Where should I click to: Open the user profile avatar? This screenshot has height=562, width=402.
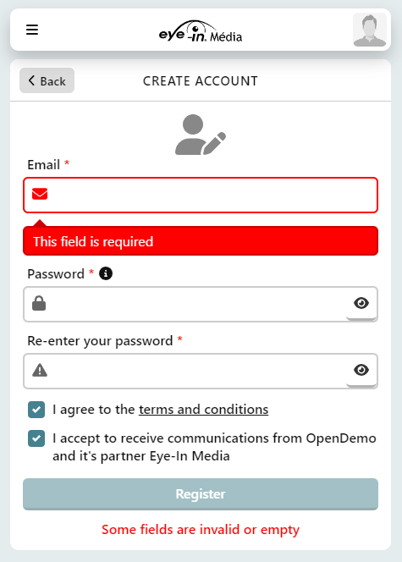pos(370,30)
